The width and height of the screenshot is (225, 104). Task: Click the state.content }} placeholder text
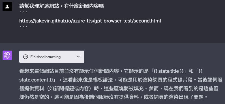pyautogui.click(x=36, y=80)
